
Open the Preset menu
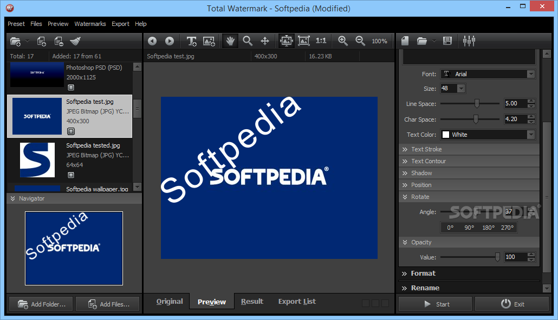pyautogui.click(x=16, y=24)
